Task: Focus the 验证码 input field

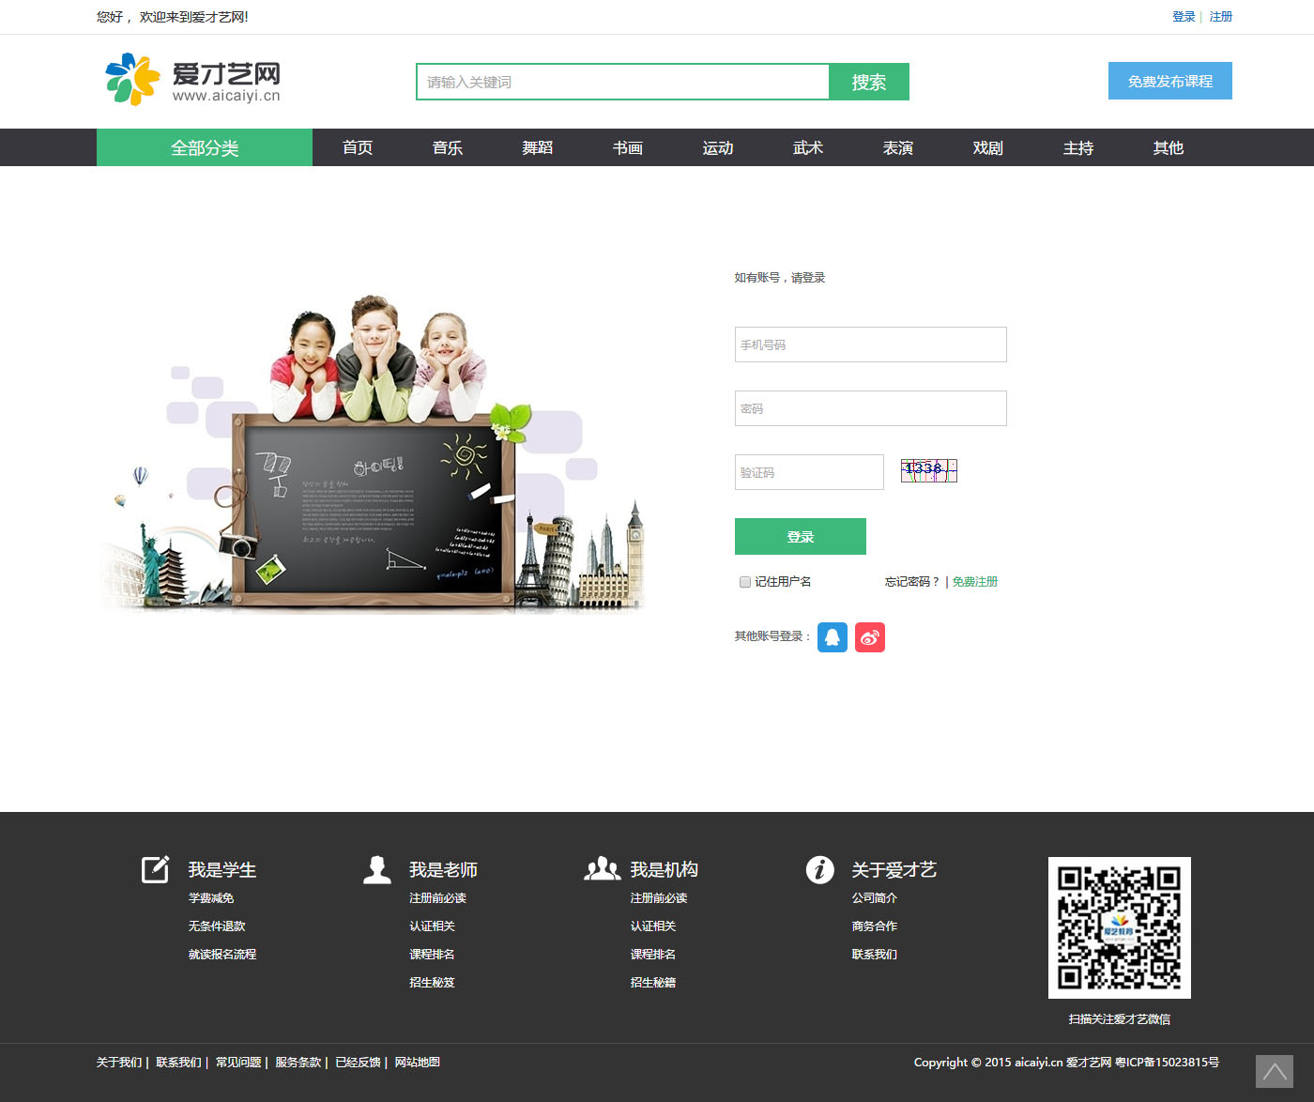Action: 809,472
